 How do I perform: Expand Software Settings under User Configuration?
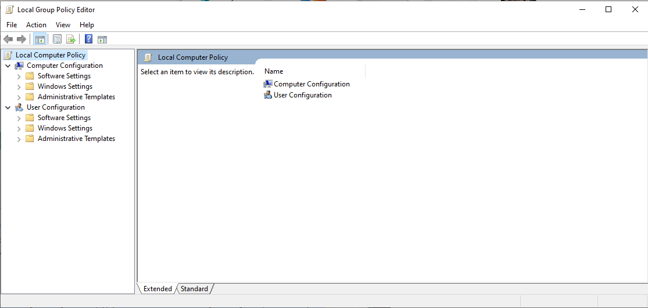coord(19,118)
